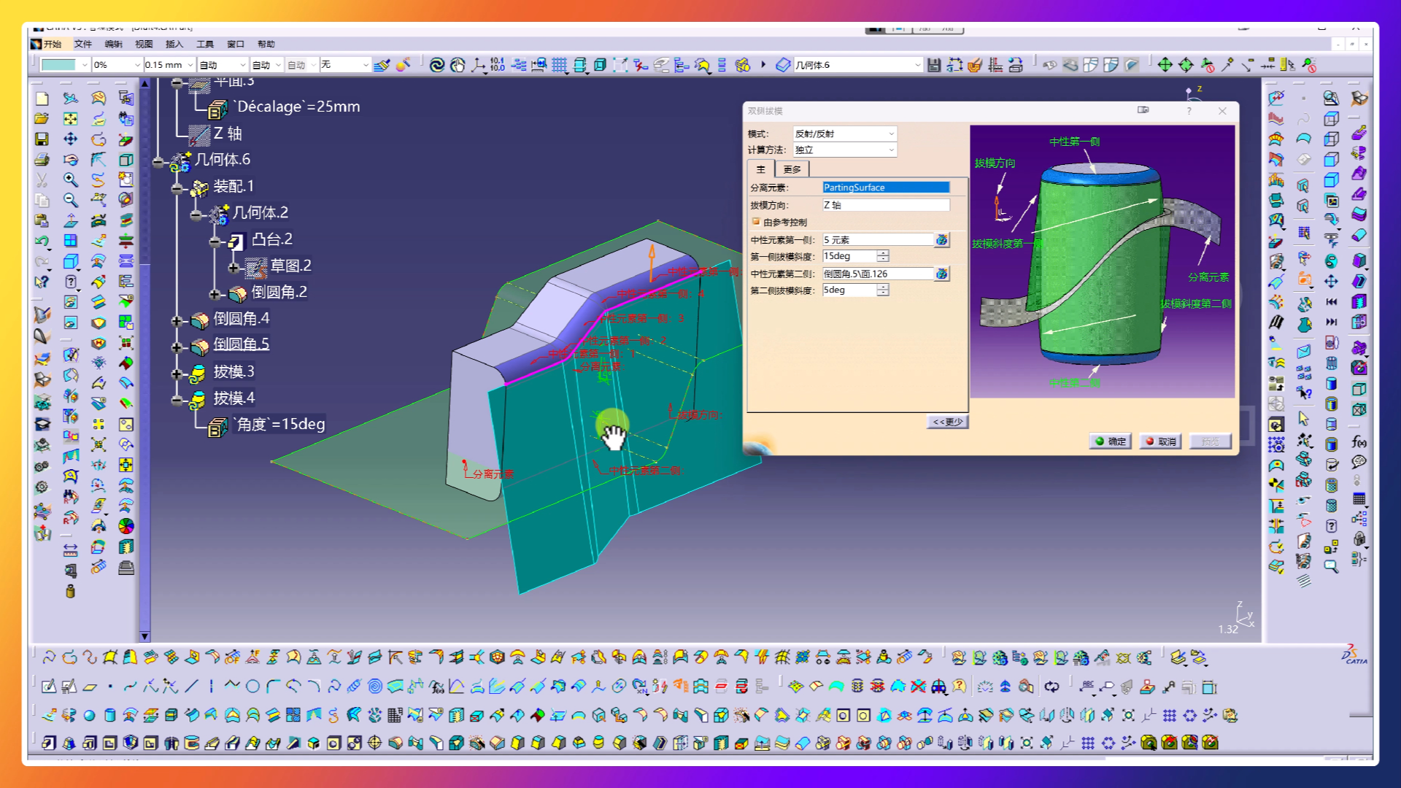Collapse 几何体.2 tree node
This screenshot has width=1401, height=788.
(196, 215)
